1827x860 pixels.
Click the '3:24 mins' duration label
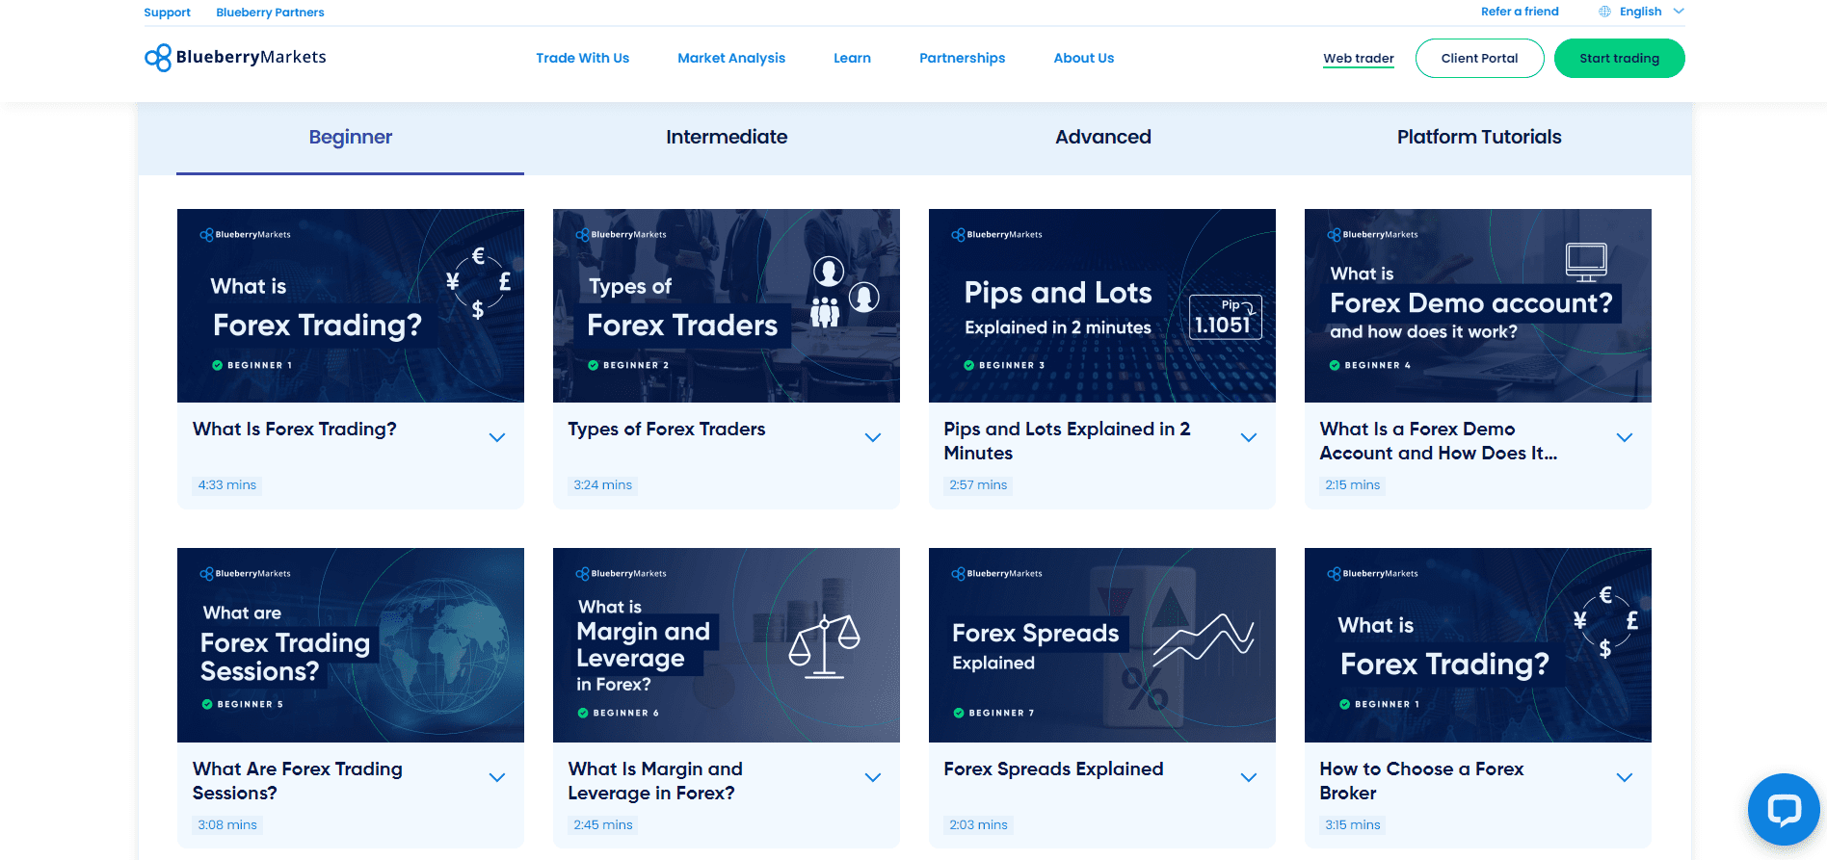click(x=603, y=485)
